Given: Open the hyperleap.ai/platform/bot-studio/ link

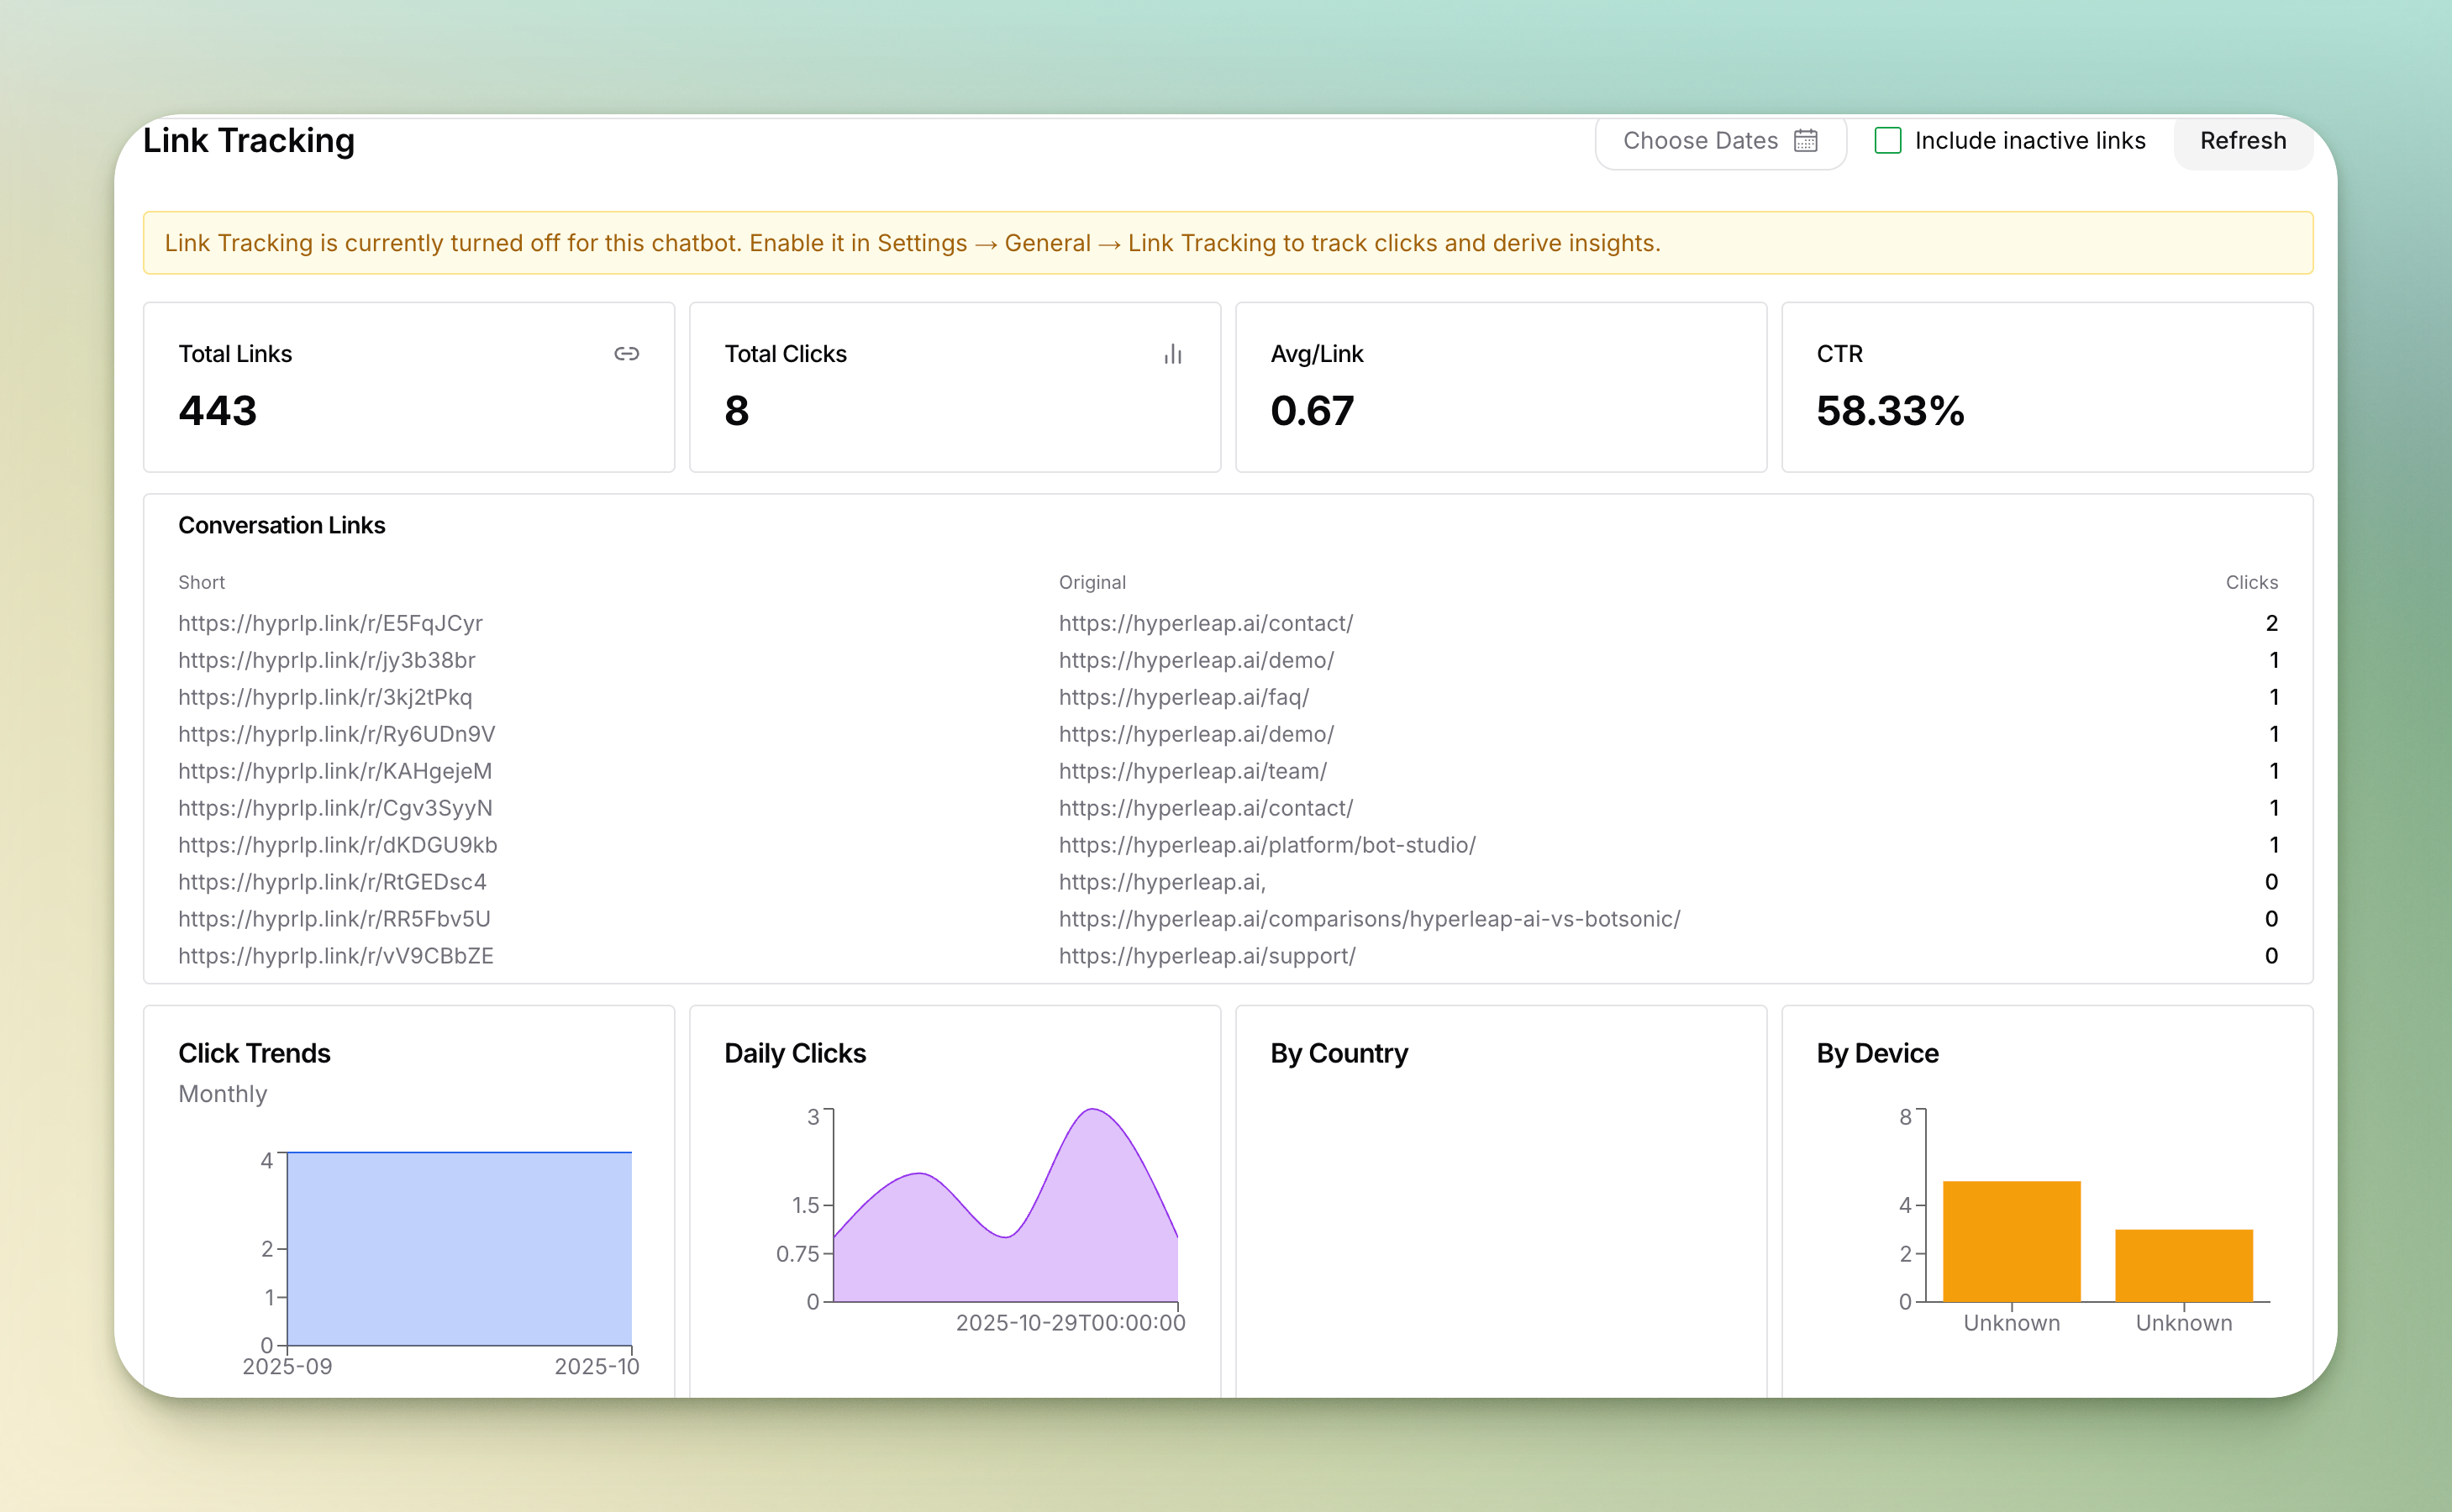Looking at the screenshot, I should click(x=1266, y=845).
